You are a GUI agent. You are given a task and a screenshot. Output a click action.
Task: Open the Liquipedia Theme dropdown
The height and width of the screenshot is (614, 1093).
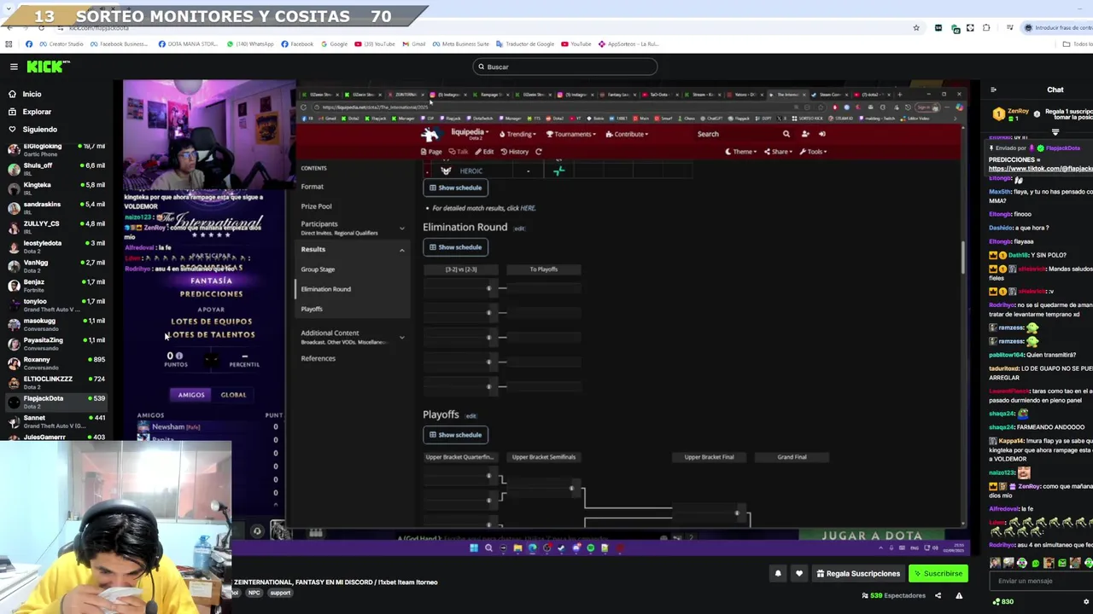[740, 152]
